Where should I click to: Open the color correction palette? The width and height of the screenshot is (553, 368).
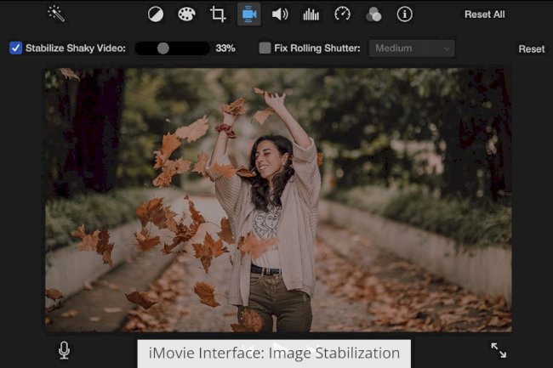coord(186,14)
